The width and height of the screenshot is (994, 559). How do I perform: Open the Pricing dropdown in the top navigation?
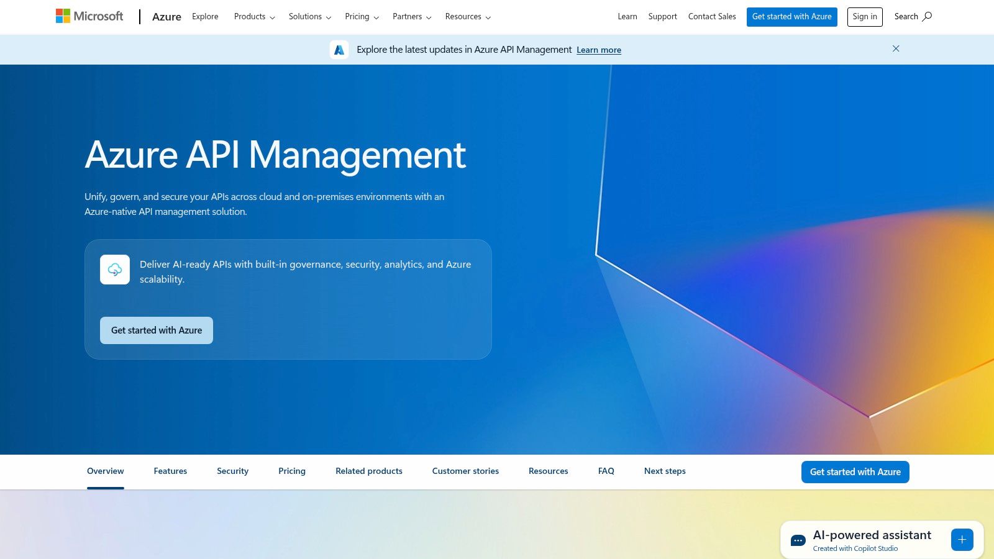[x=362, y=17]
